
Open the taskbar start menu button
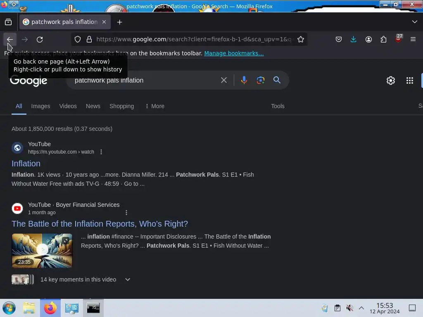click(x=9, y=308)
